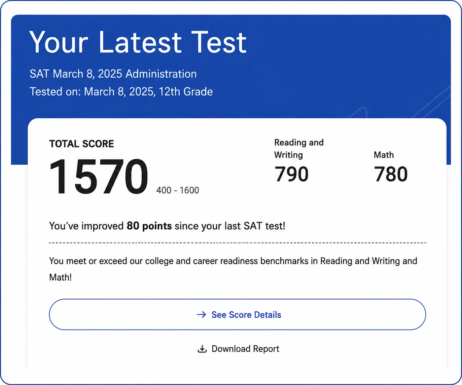Click the Tested on March 8, 2025 line
Image resolution: width=462 pixels, height=385 pixels.
pos(121,91)
